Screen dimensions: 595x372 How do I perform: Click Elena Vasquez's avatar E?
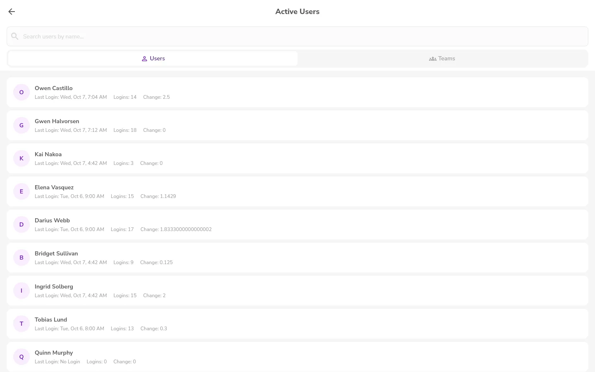tap(21, 191)
